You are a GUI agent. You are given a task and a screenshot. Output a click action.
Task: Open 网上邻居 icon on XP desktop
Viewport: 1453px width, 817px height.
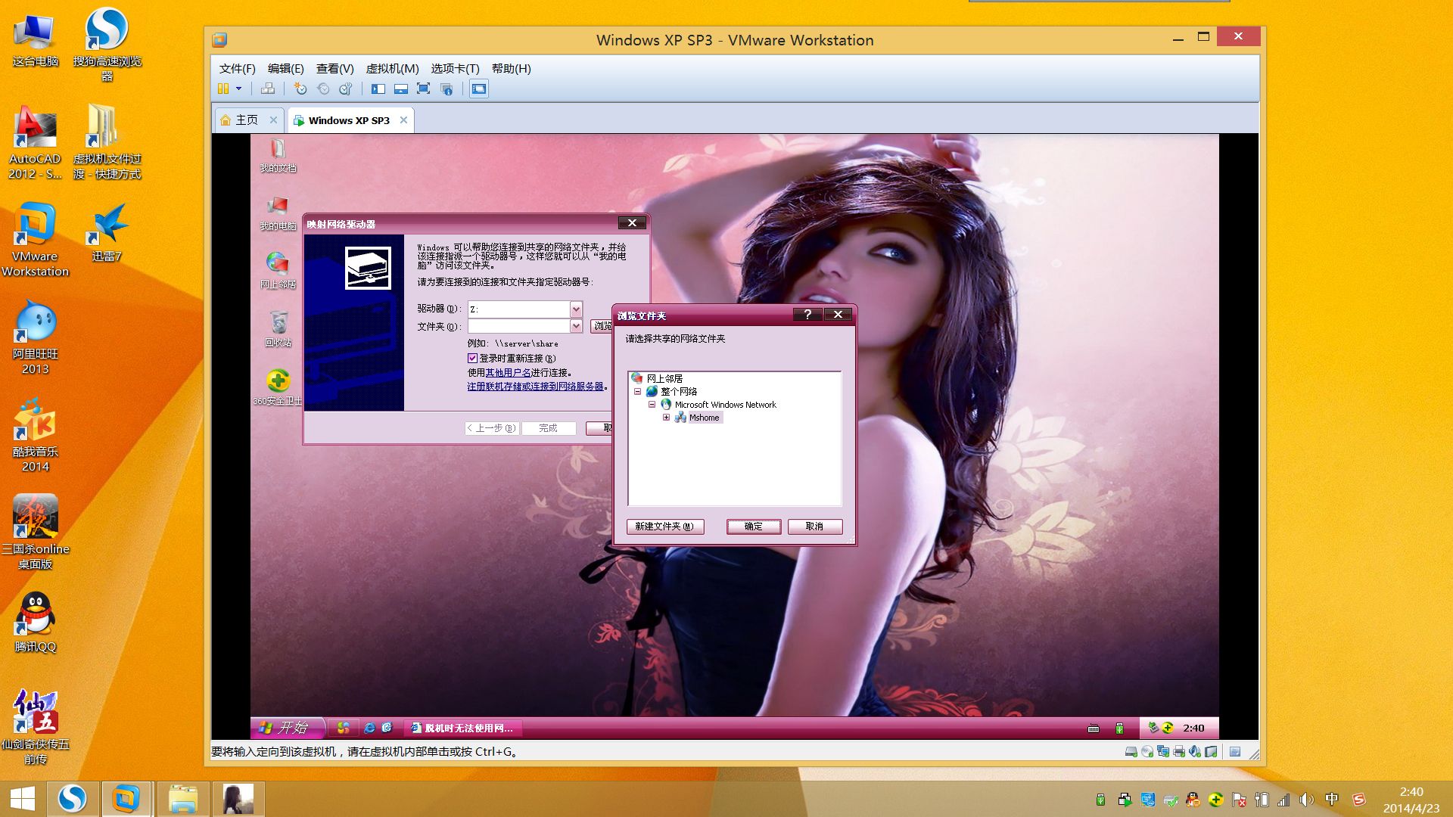pyautogui.click(x=278, y=272)
